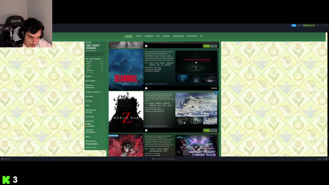Image resolution: width=329 pixels, height=185 pixels.
Task: Open the account name and wallet dropdown
Action: pos(308,25)
